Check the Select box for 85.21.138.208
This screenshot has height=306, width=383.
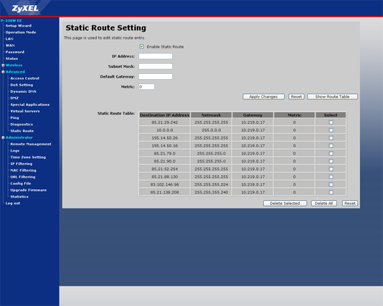click(x=331, y=193)
